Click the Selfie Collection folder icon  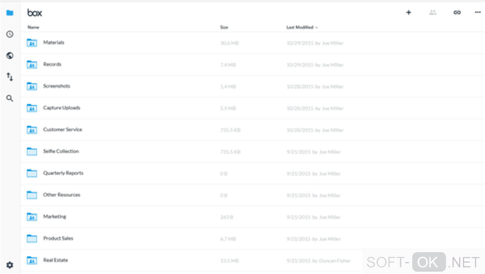(x=32, y=152)
